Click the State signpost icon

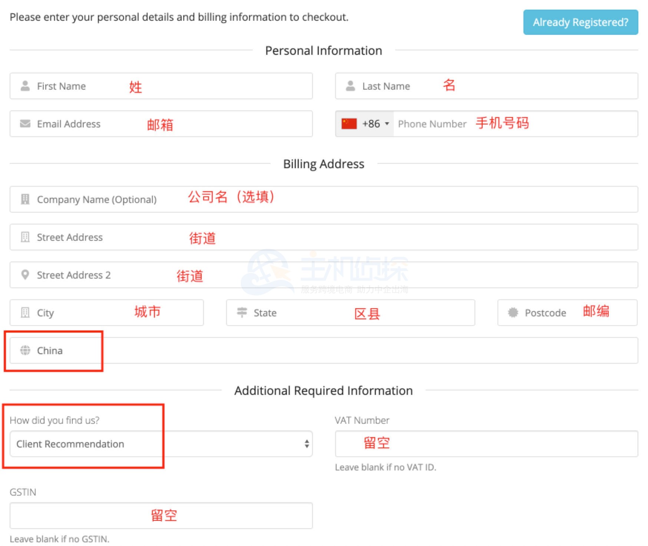point(242,312)
